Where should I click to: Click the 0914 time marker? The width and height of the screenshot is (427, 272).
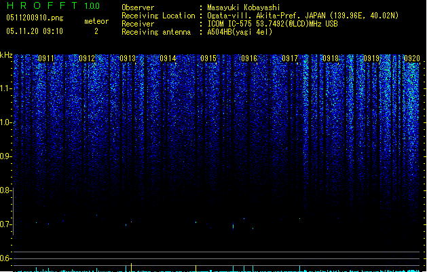pos(168,58)
